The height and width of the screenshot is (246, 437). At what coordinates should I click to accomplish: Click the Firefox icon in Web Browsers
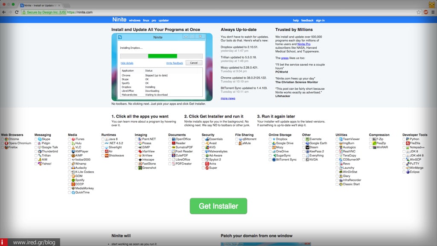click(6, 147)
